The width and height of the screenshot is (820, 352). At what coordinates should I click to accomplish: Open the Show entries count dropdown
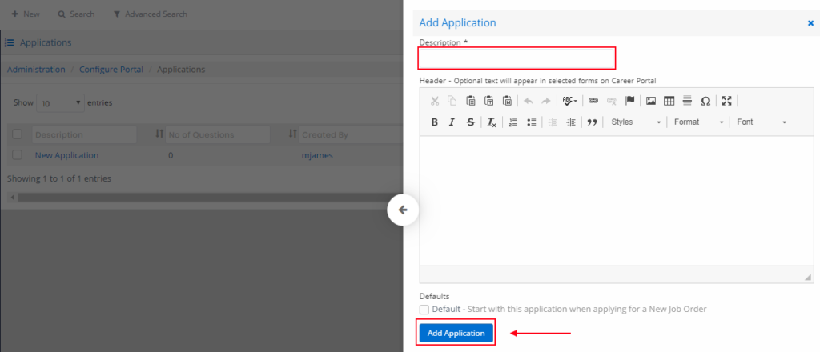[x=61, y=103]
